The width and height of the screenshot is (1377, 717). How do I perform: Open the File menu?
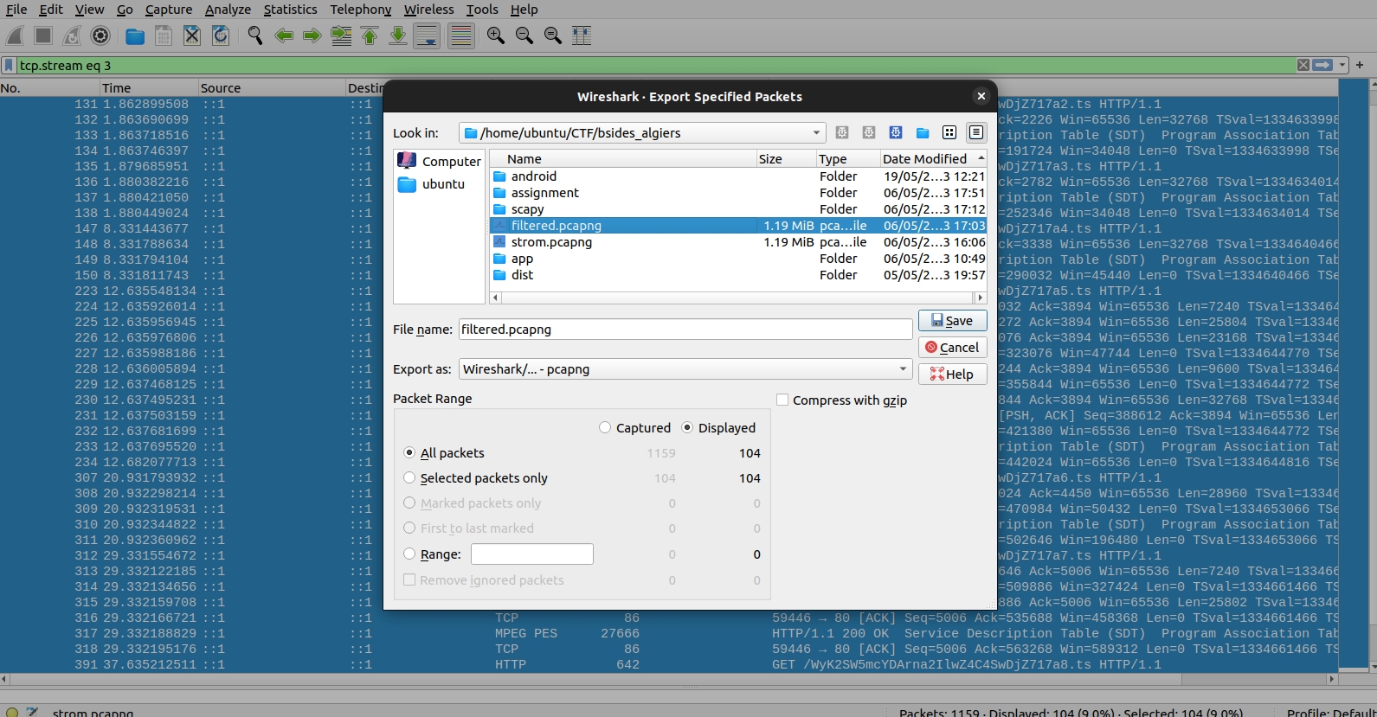(16, 10)
